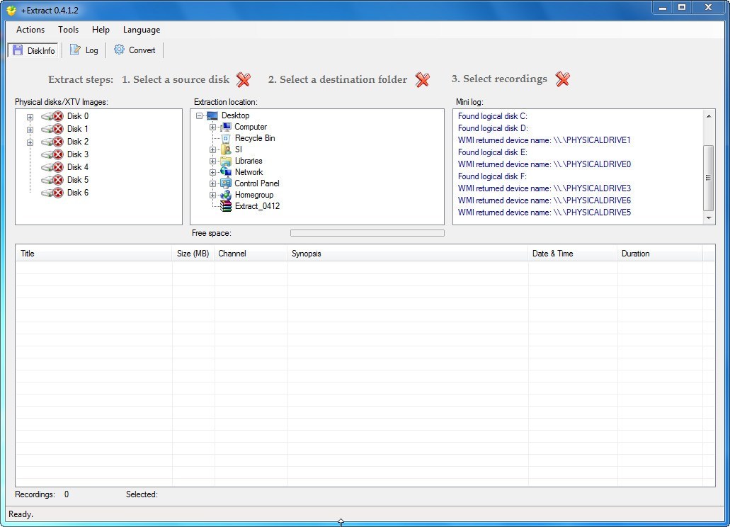
Task: Select the Computer icon in extraction tree
Action: [226, 127]
